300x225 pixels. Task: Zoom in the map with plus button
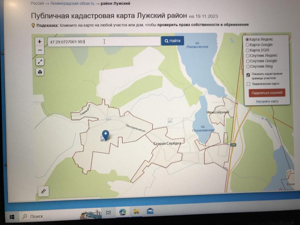pyautogui.click(x=40, y=42)
